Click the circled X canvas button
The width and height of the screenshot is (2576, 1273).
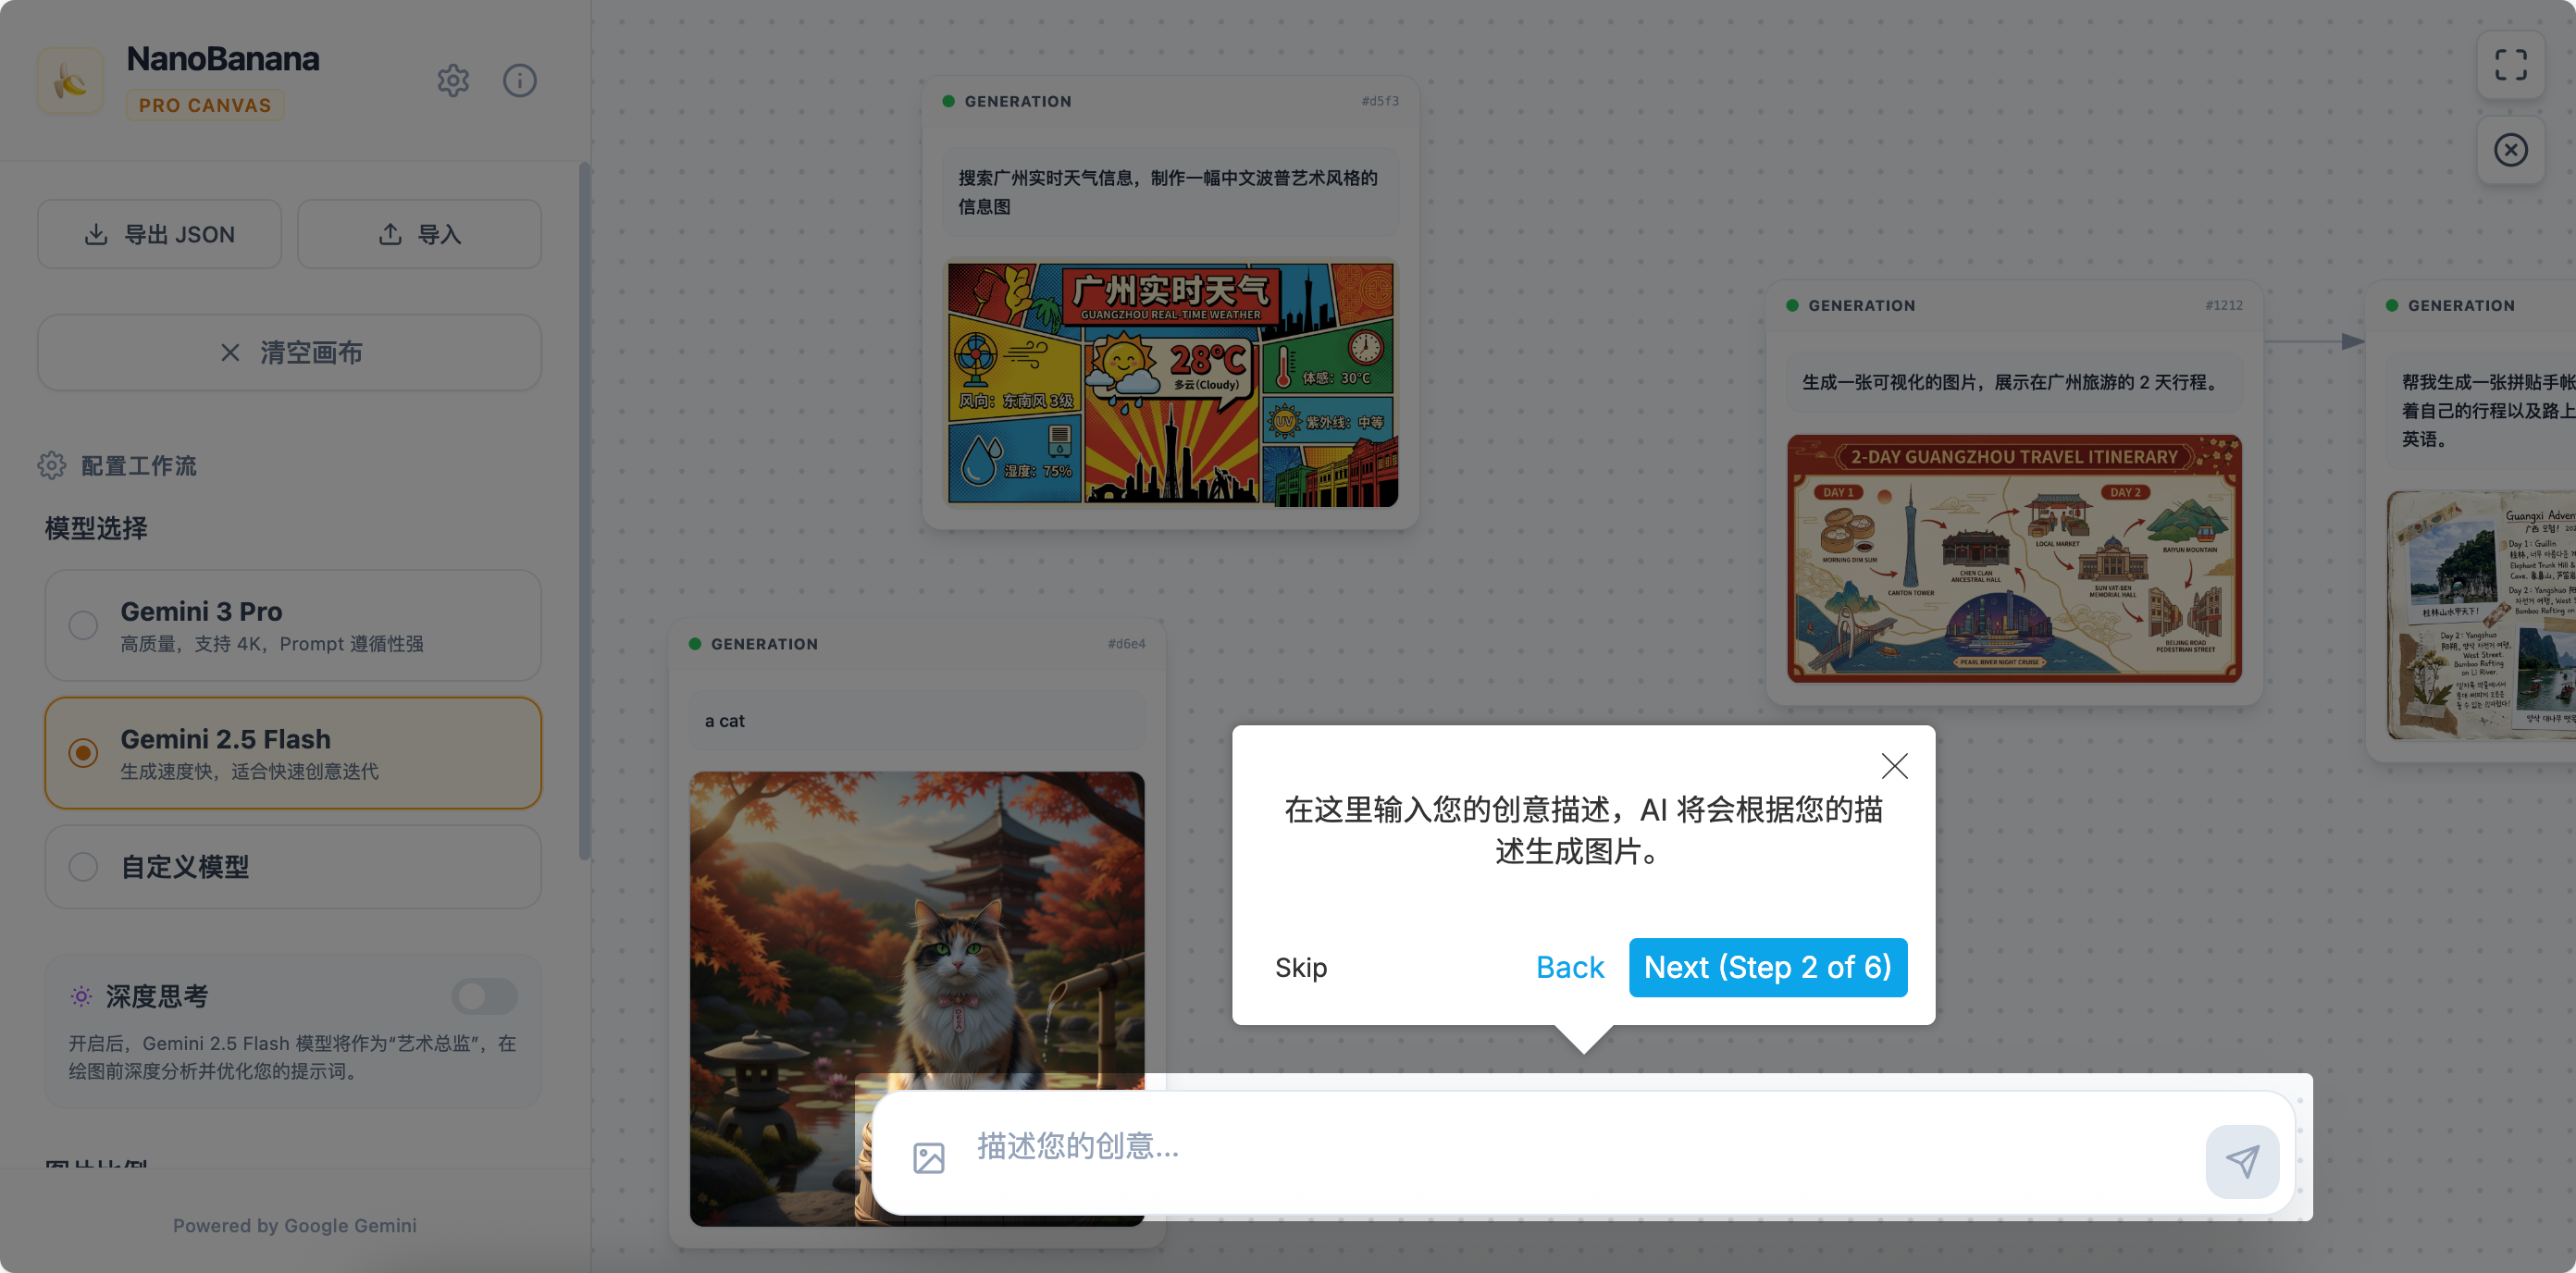point(2510,150)
